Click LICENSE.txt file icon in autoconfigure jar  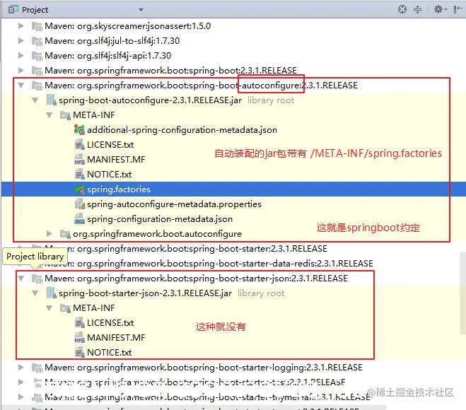pos(79,144)
